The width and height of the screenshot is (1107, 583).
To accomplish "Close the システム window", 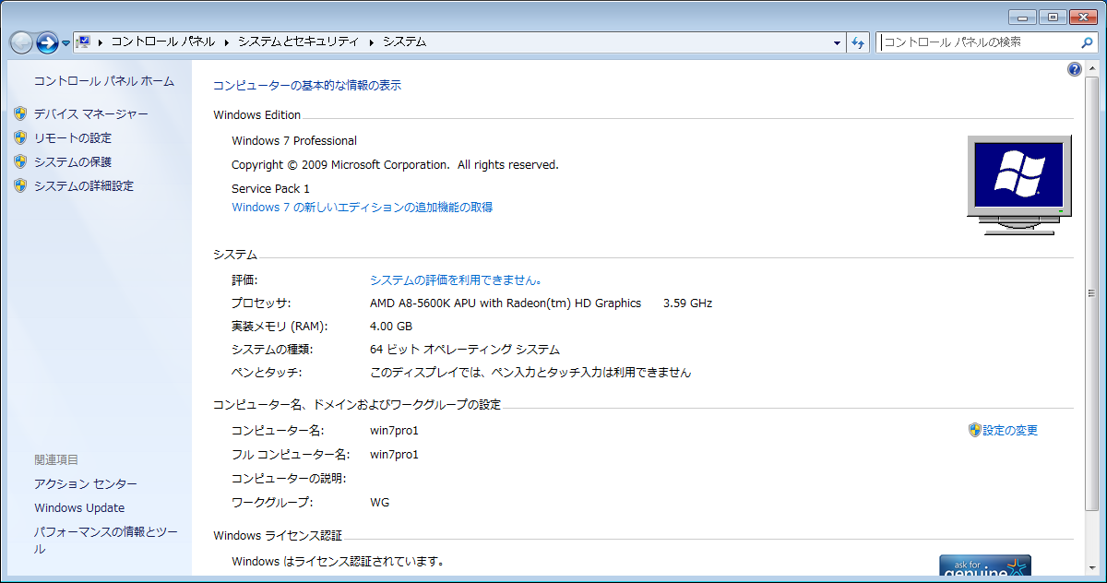I will (1082, 17).
